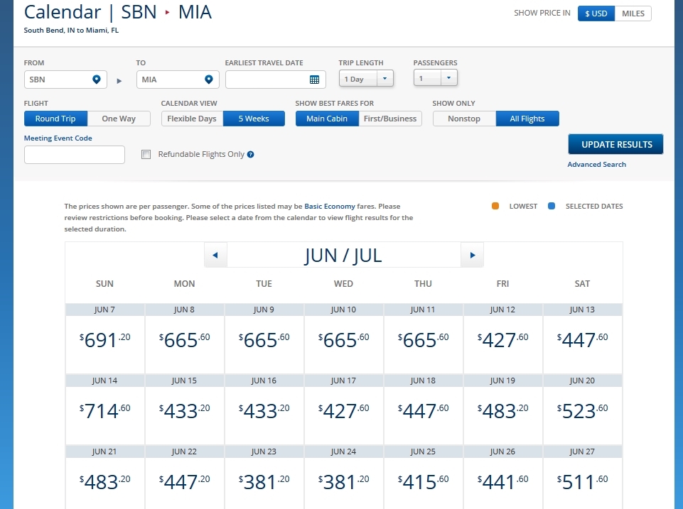Viewport: 683px width, 509px height.
Task: Enable the Refundable Flights Only checkbox
Action: pyautogui.click(x=146, y=154)
